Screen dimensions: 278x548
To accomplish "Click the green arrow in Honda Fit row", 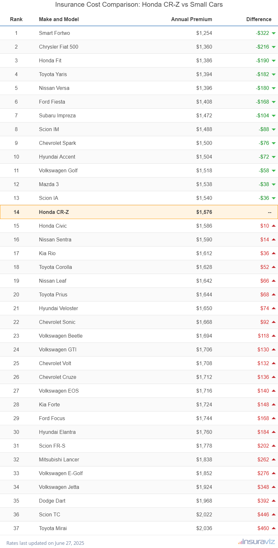I will click(x=274, y=61).
